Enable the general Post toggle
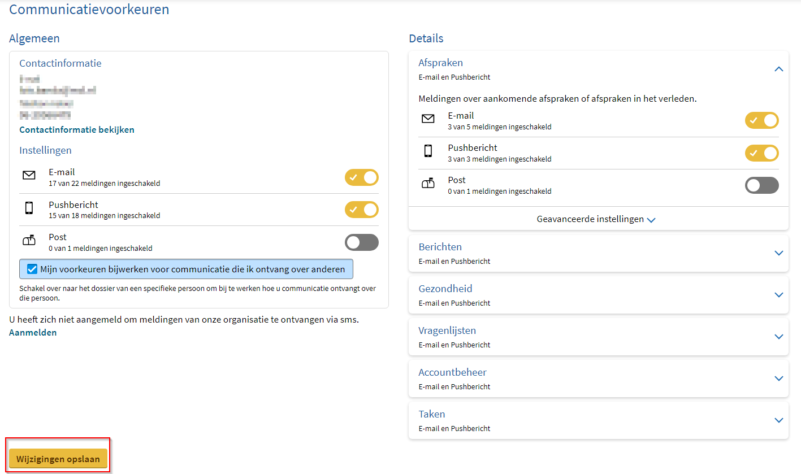801x474 pixels. pos(361,242)
